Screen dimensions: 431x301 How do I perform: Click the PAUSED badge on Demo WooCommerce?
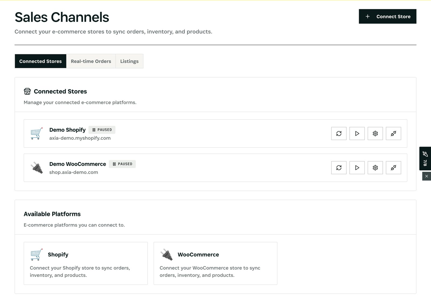(x=122, y=164)
